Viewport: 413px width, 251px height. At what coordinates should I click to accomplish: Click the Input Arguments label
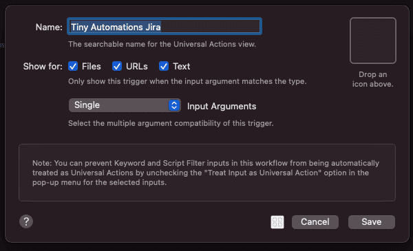pos(222,107)
